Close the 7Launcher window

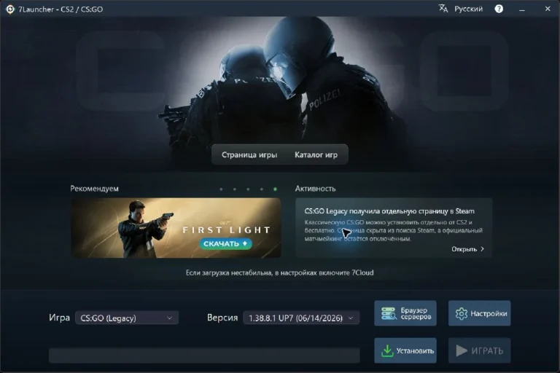(548, 9)
